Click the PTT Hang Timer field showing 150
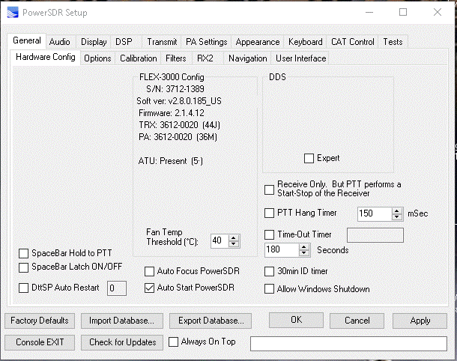 tap(375, 214)
